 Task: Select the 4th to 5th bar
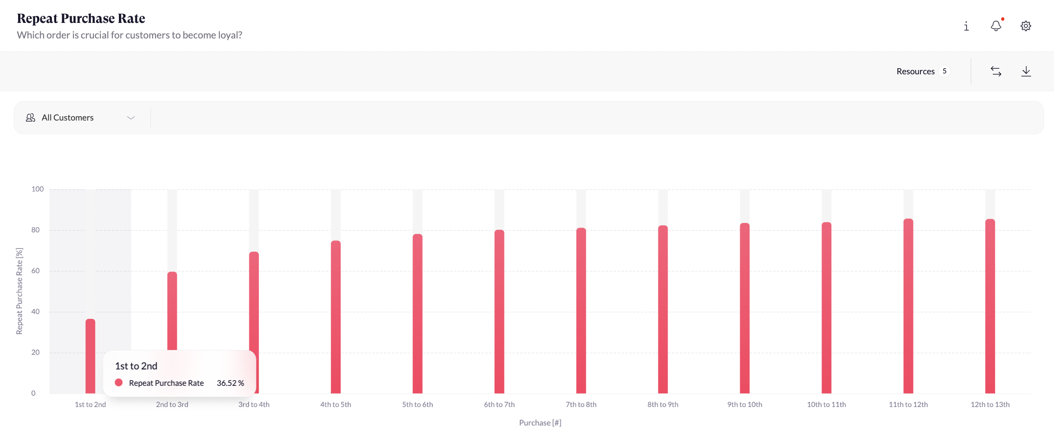pos(335,317)
